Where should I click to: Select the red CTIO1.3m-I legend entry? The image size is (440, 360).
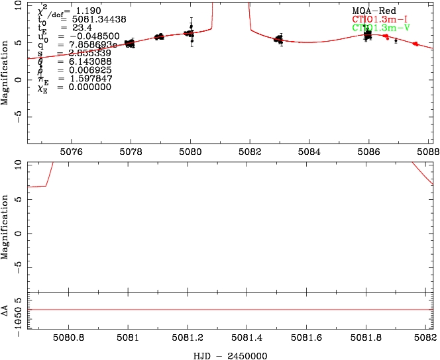coord(377,20)
